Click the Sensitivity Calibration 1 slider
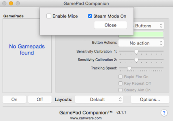 tap(136, 52)
